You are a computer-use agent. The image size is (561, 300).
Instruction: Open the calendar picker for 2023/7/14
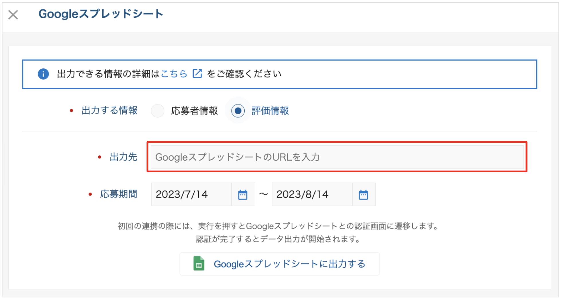243,195
